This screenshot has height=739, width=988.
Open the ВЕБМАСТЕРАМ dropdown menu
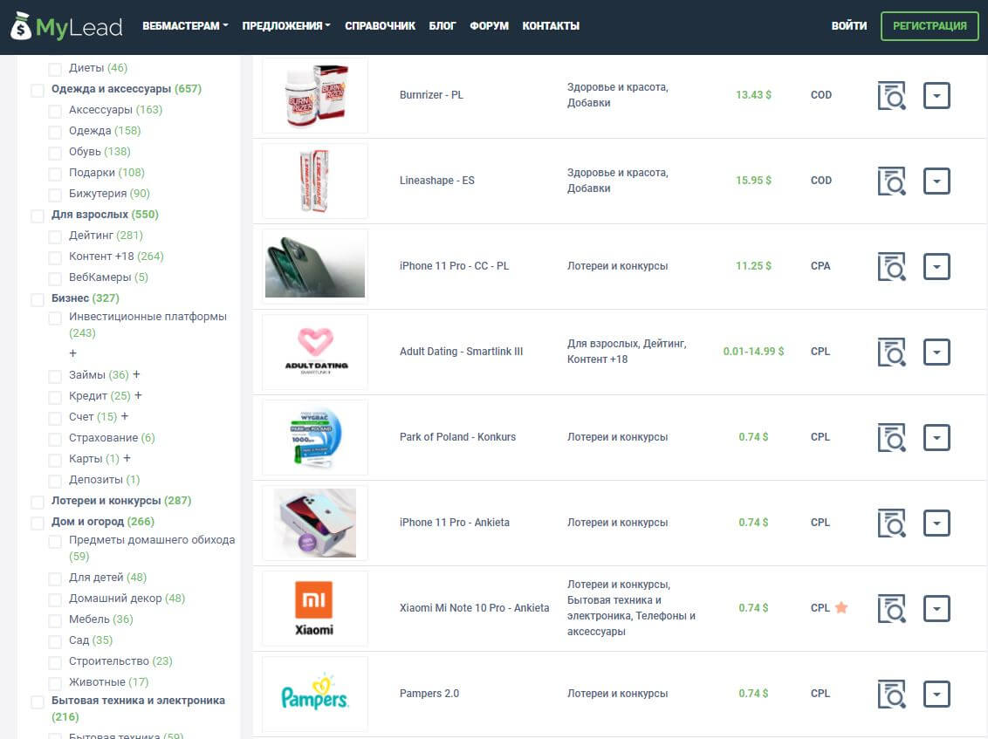tap(185, 26)
